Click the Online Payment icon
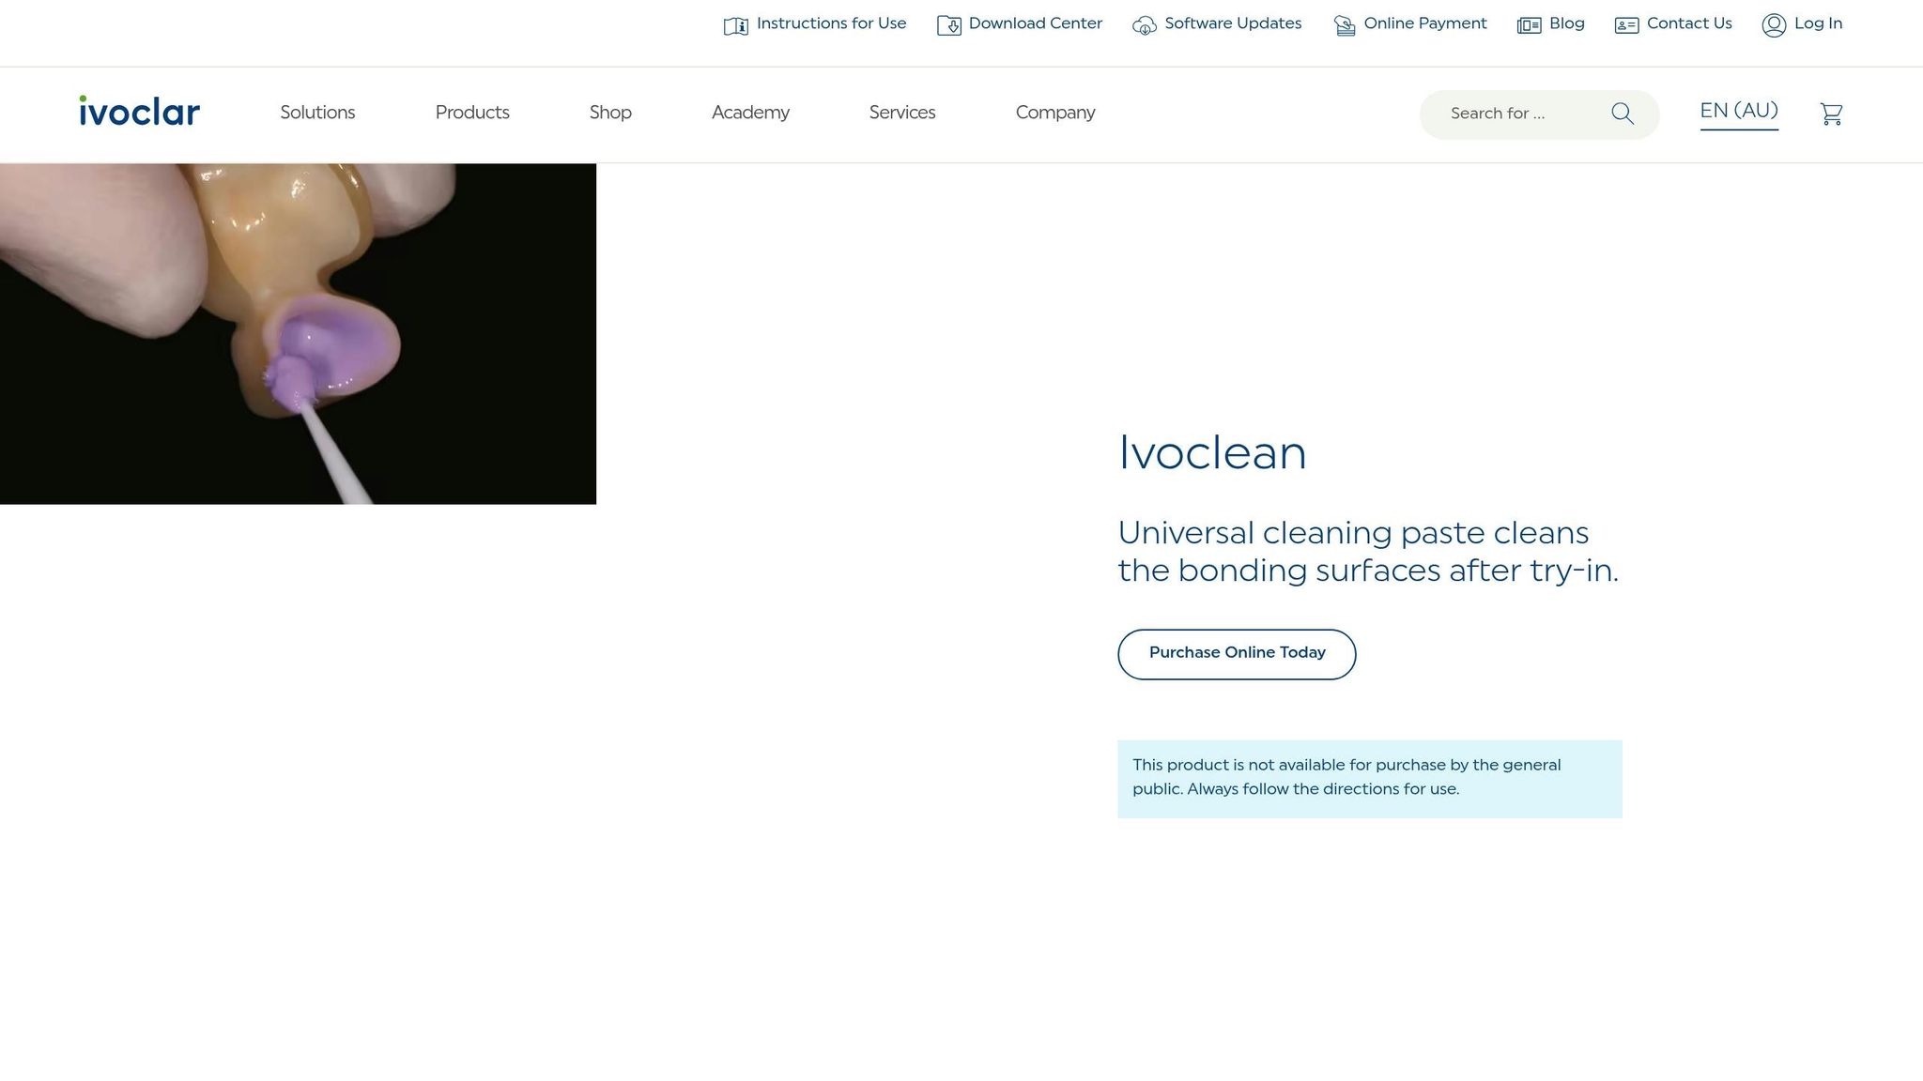The width and height of the screenshot is (1923, 1081). [x=1345, y=25]
